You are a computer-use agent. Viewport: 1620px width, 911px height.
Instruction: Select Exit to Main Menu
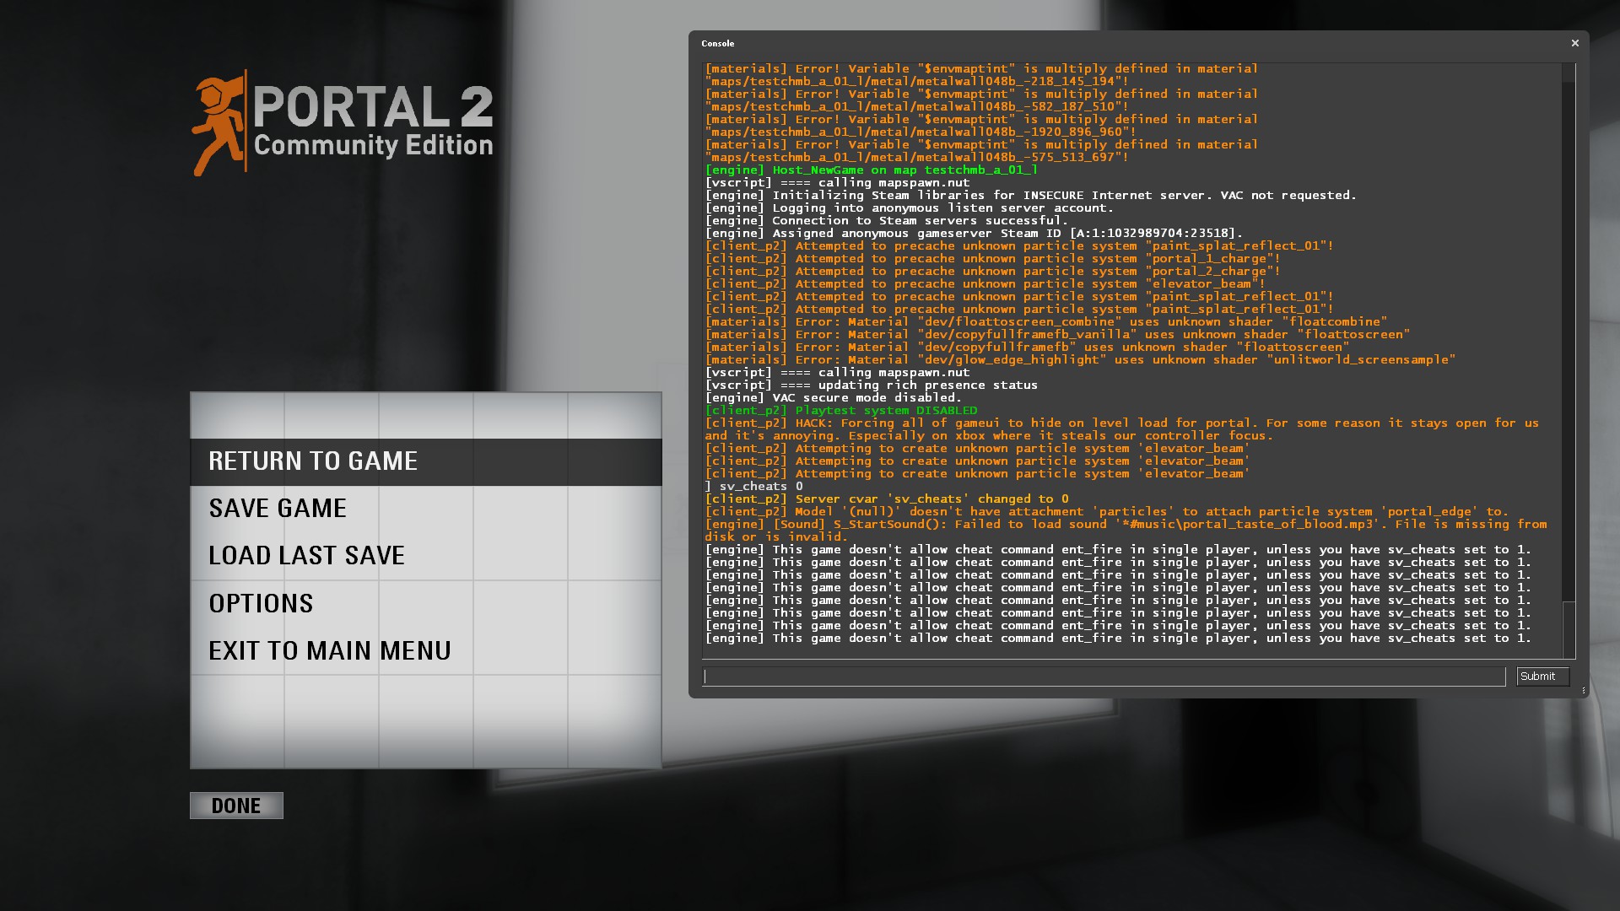tap(329, 650)
